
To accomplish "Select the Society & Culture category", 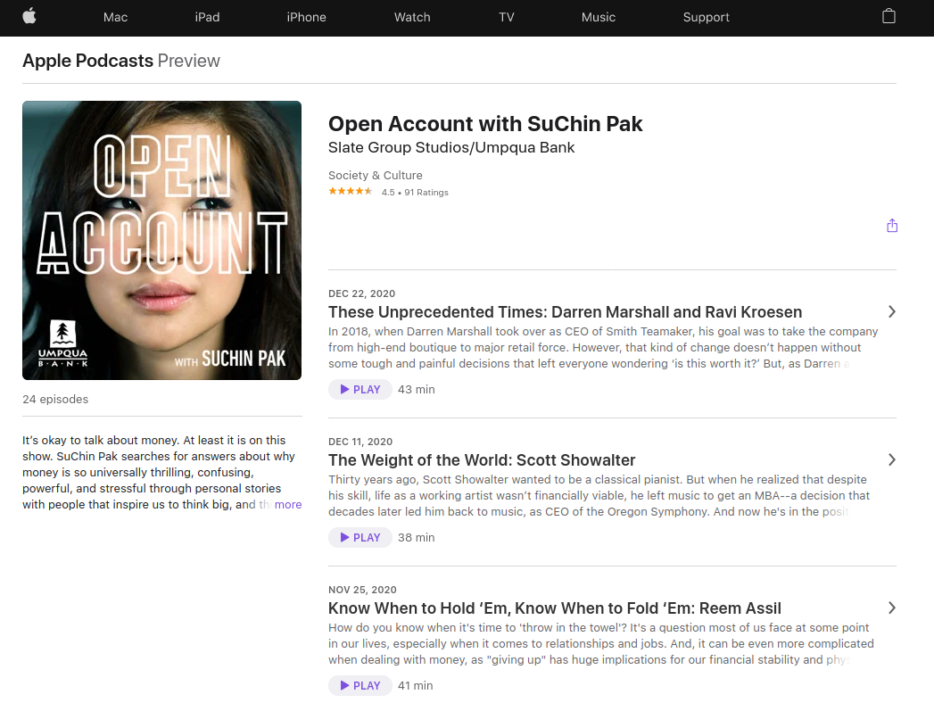I will coord(376,175).
